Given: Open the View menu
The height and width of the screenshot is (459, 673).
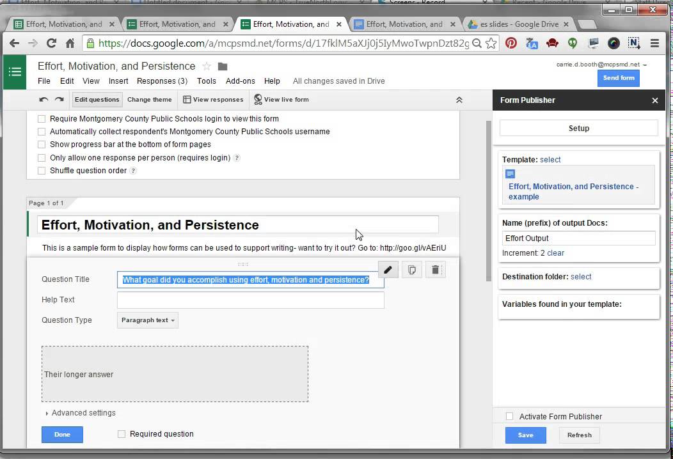Looking at the screenshot, I should point(91,81).
